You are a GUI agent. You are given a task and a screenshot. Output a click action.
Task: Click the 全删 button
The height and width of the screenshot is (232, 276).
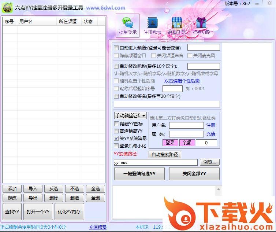click(x=96, y=198)
